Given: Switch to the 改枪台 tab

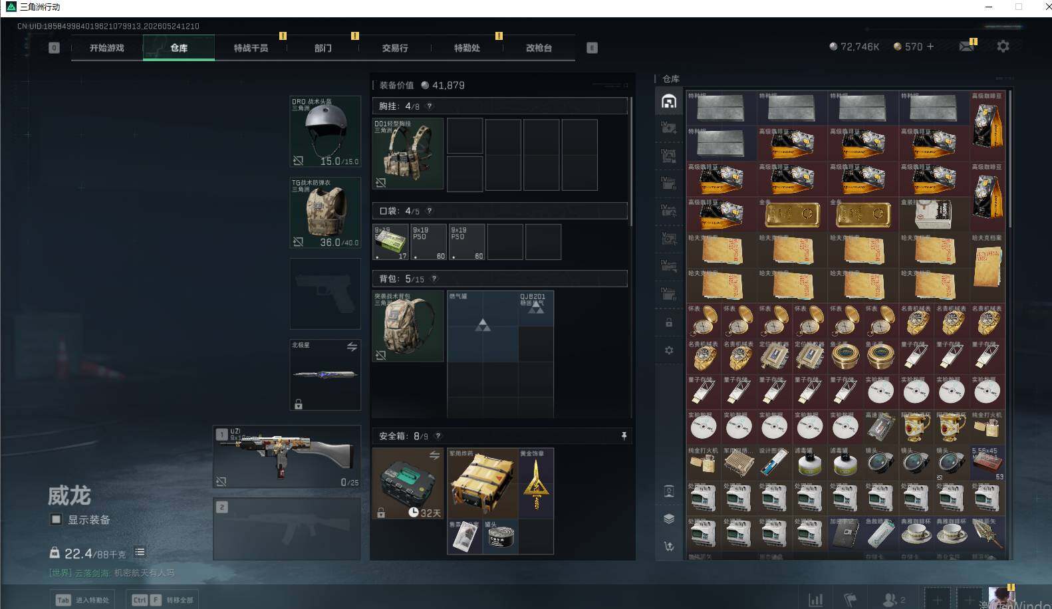Looking at the screenshot, I should click(539, 48).
